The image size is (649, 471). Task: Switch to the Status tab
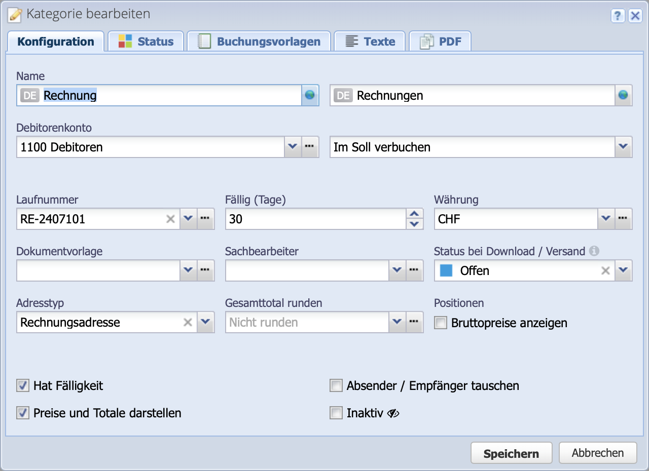tap(146, 42)
